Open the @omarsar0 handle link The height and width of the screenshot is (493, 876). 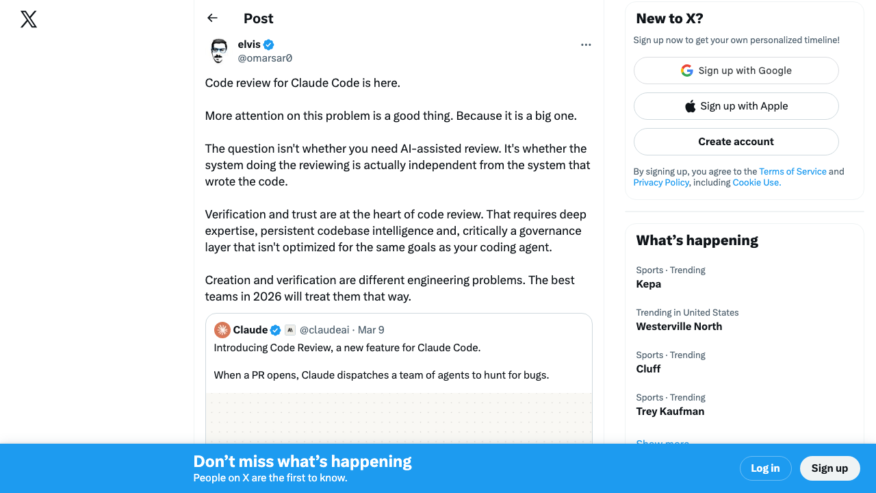265,58
